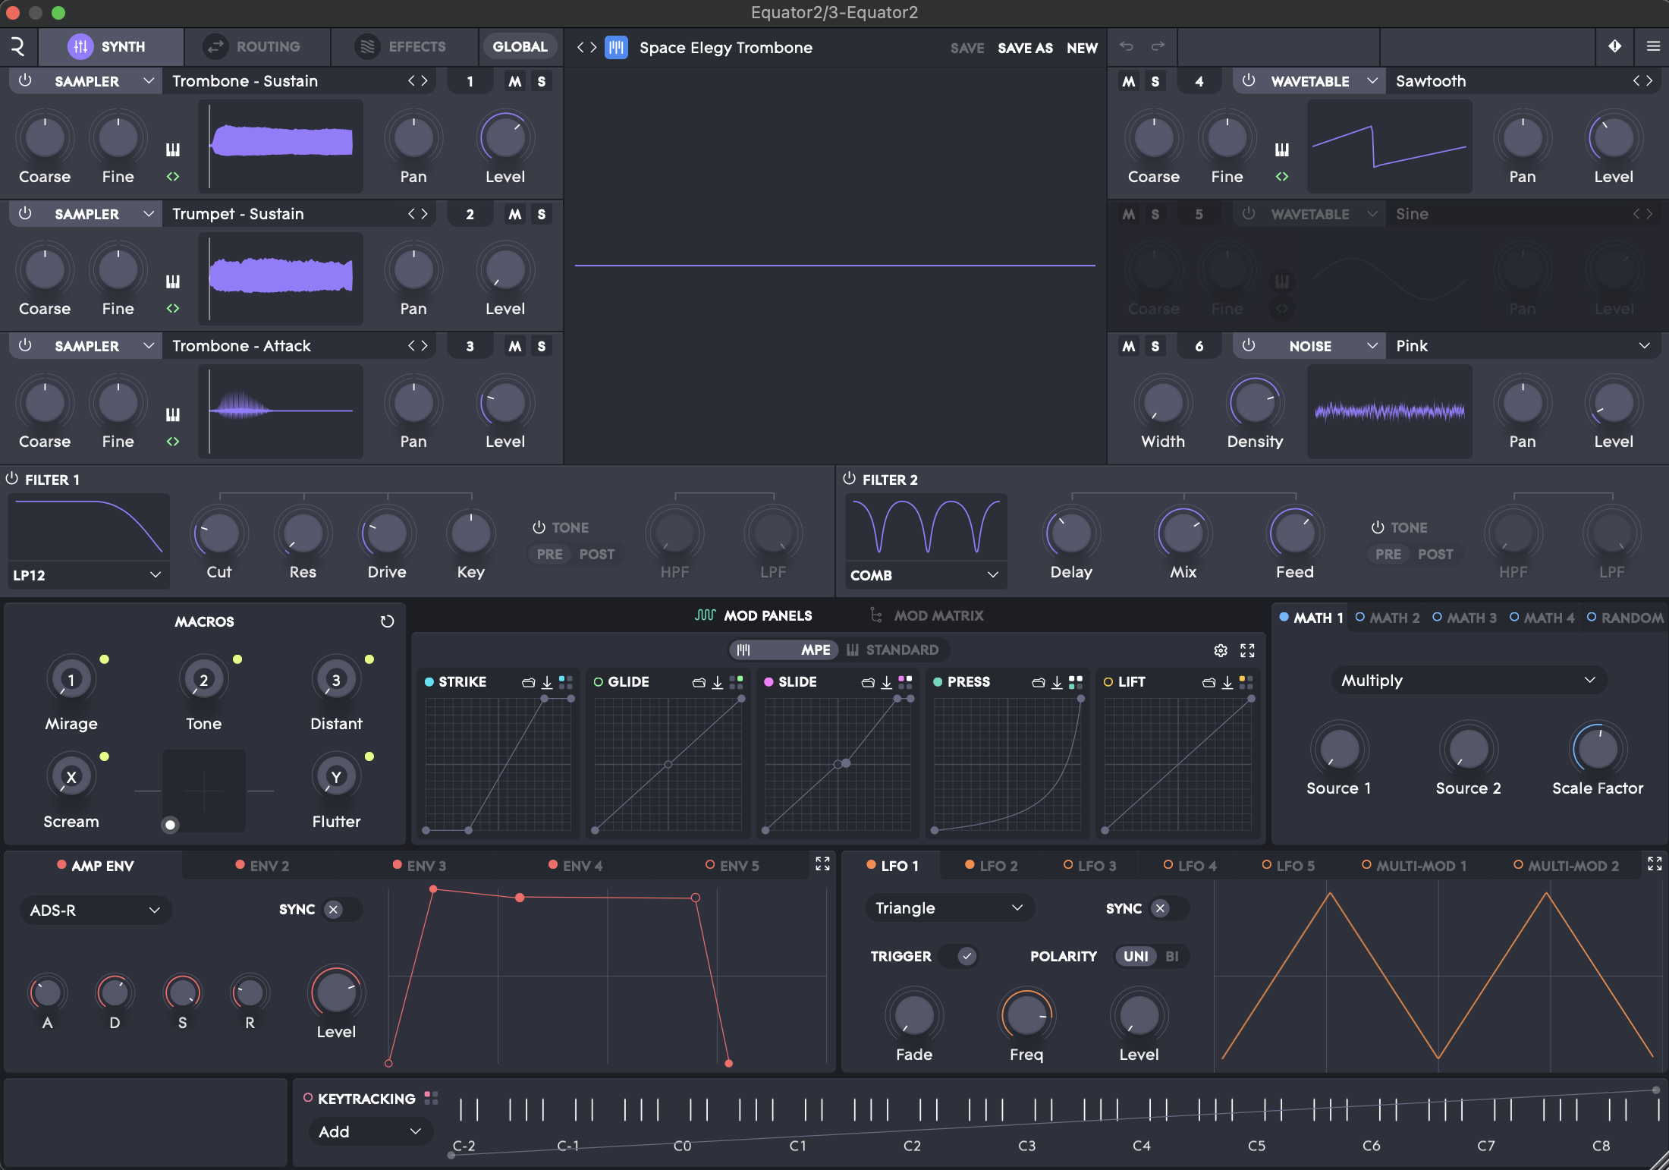Click the SLIDE panel color grid icon

[x=905, y=682]
